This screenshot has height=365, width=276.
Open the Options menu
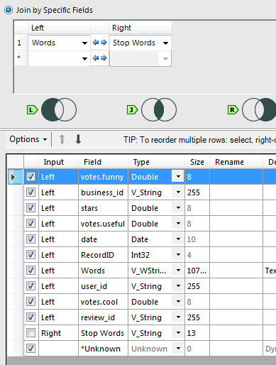pos(28,139)
